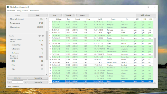167x94 pixels.
Task: Select row 1 with city Paris
Action: click(103, 22)
